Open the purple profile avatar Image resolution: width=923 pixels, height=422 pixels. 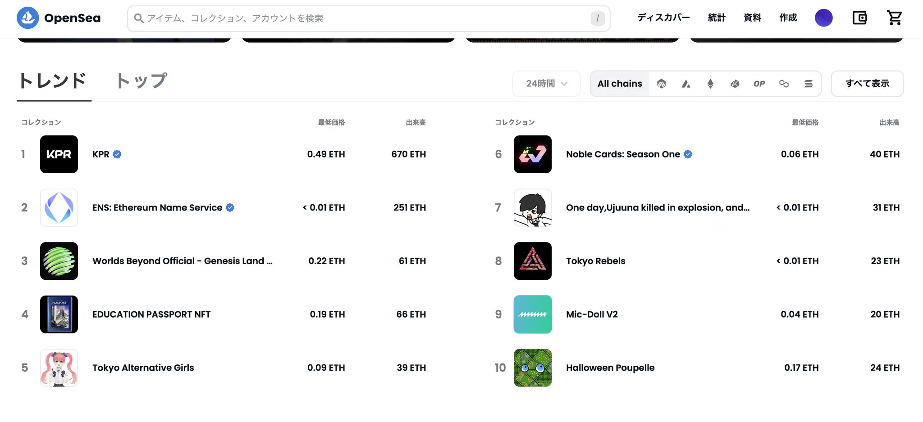(824, 18)
